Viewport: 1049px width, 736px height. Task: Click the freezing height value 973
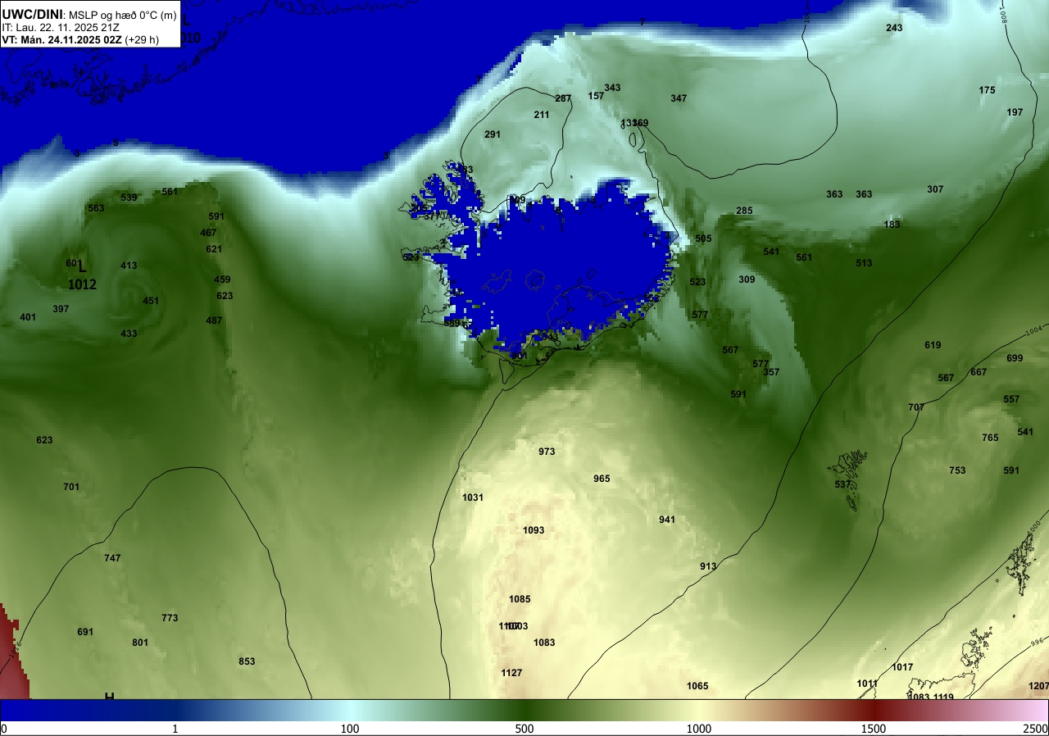pyautogui.click(x=547, y=452)
